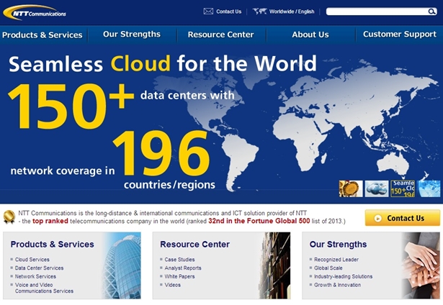Screen dimensions: 443x305
Task: Click the '32nd in the Fortune Global 500' text
Action: [259, 221]
